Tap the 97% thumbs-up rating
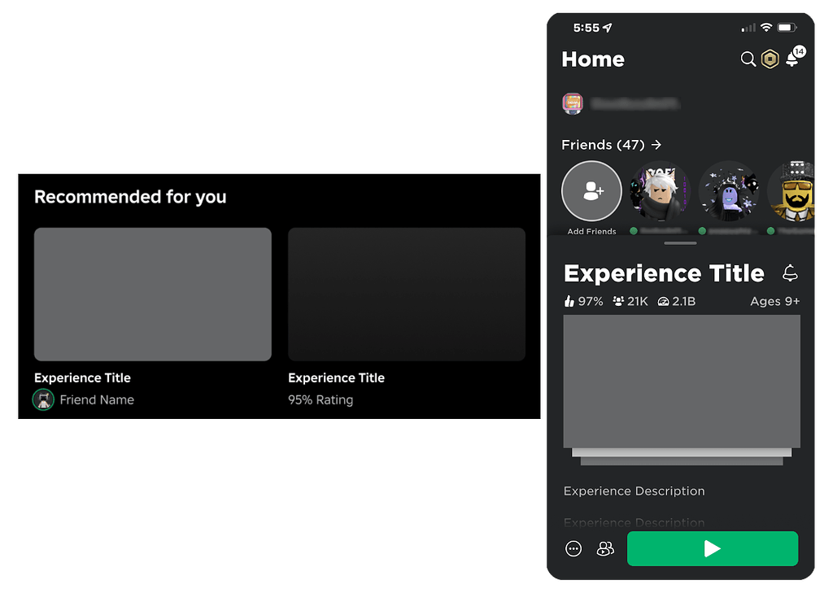This screenshot has height=589, width=833. pos(583,301)
